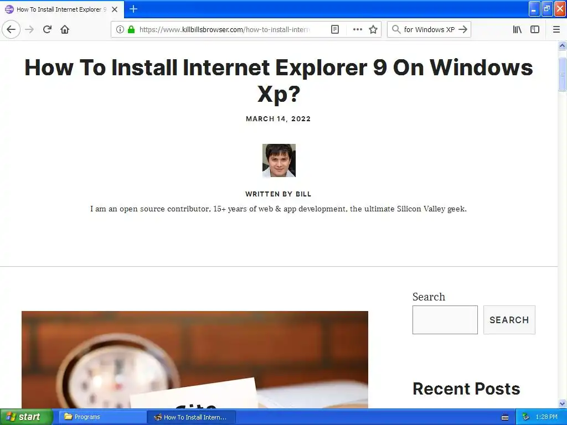The width and height of the screenshot is (567, 425).
Task: Open the Library bookmarks and history panel
Action: (x=517, y=29)
